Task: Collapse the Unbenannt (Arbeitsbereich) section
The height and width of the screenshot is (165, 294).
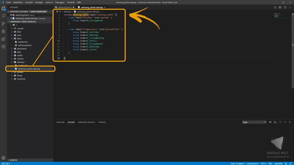Action: tap(30, 22)
